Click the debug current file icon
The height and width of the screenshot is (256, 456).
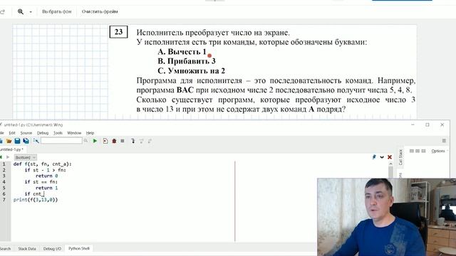click(x=105, y=141)
